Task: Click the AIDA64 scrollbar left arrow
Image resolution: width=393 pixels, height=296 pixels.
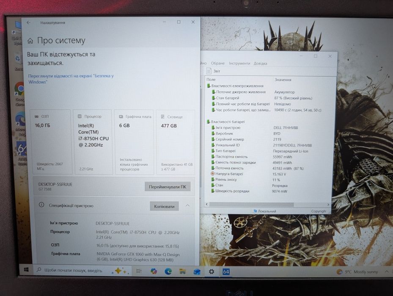Action: pyautogui.click(x=206, y=204)
